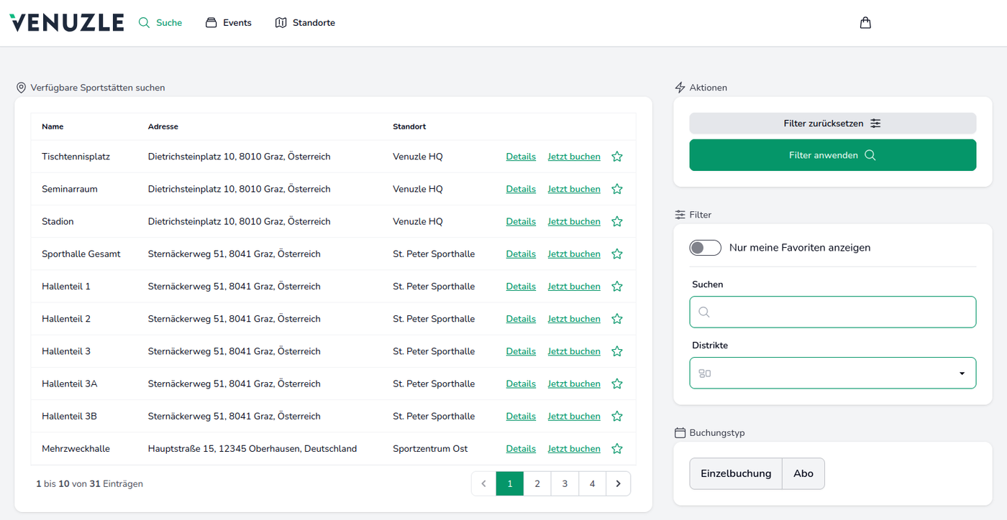Mark Hallenteil 2 as favorite

pos(616,319)
